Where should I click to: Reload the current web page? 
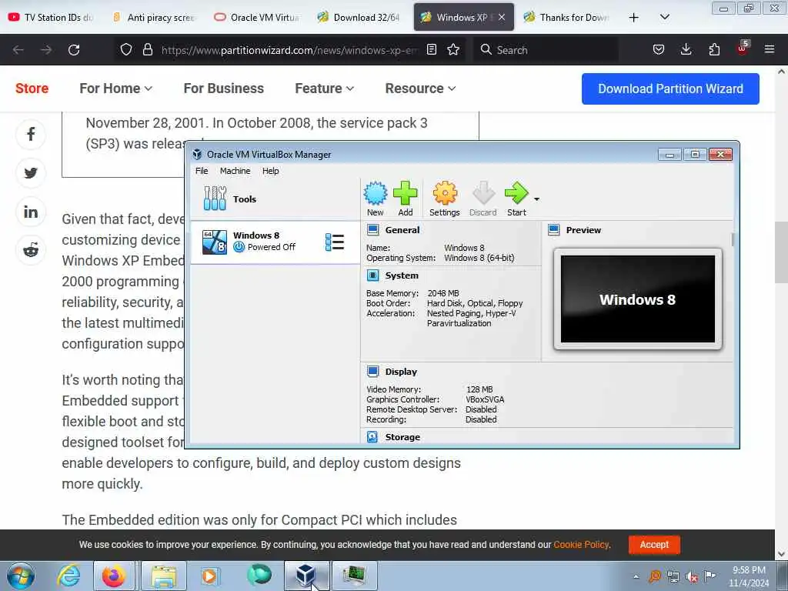pyautogui.click(x=74, y=50)
